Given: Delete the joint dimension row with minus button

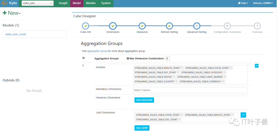Looking at the screenshot, I should (243, 115).
